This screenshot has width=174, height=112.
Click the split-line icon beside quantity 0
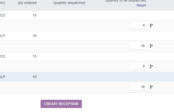[x=151, y=66]
